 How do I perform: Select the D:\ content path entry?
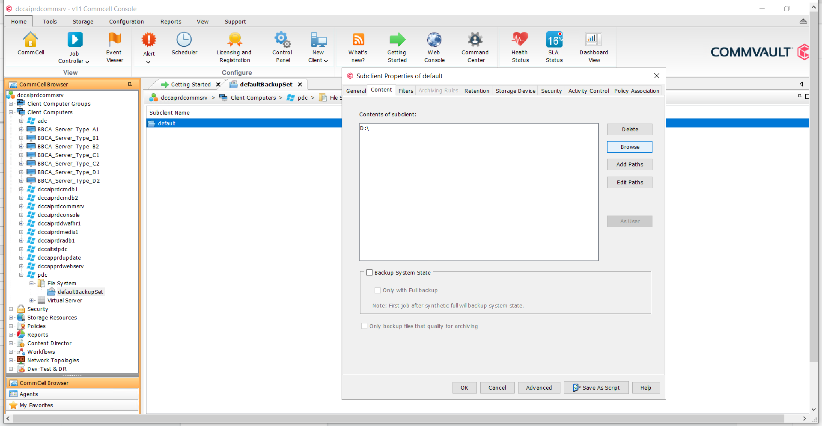(364, 128)
